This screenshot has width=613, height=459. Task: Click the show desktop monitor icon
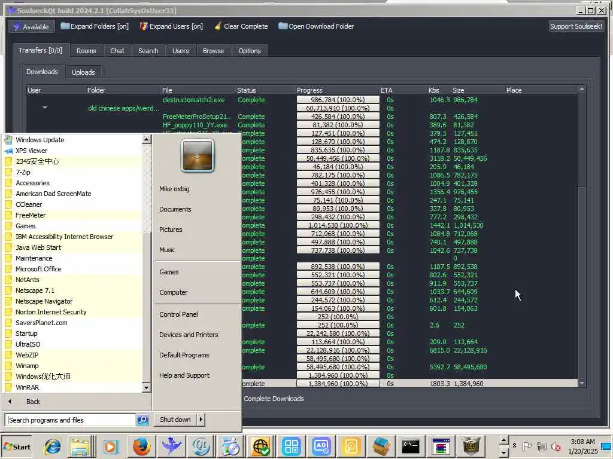tap(607, 446)
